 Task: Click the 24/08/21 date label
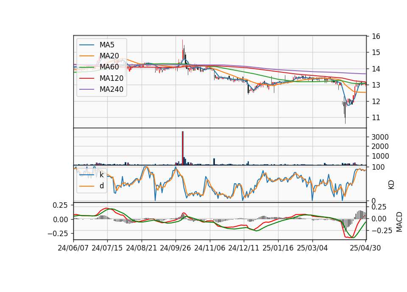pyautogui.click(x=142, y=248)
